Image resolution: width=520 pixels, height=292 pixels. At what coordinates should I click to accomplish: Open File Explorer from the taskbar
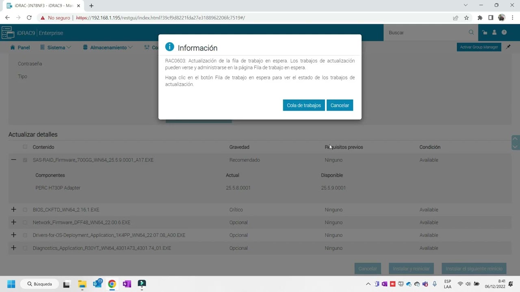82,284
